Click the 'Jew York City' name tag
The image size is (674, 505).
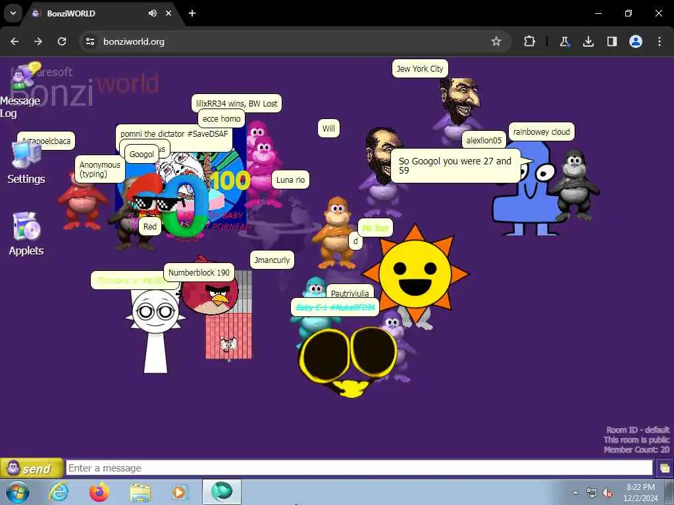click(x=420, y=68)
